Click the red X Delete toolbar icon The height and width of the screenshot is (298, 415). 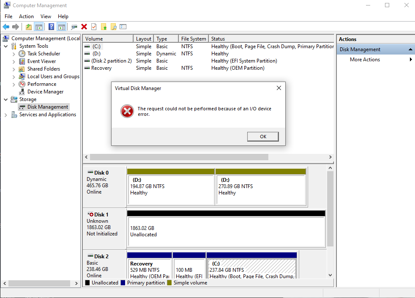84,27
